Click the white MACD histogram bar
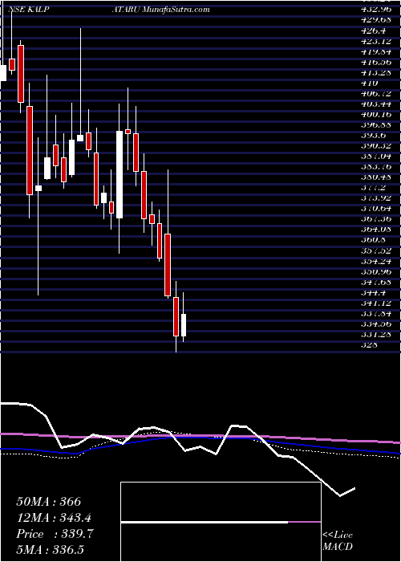 [205, 522]
